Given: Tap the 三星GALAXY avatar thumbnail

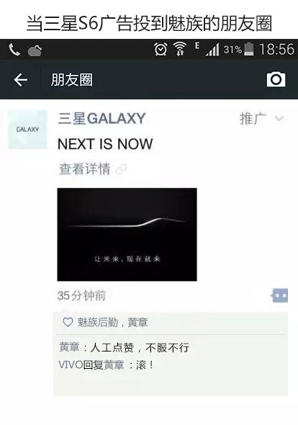Looking at the screenshot, I should coord(27,129).
